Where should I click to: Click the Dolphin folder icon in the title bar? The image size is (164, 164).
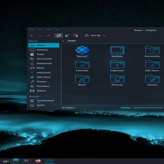click(x=31, y=30)
